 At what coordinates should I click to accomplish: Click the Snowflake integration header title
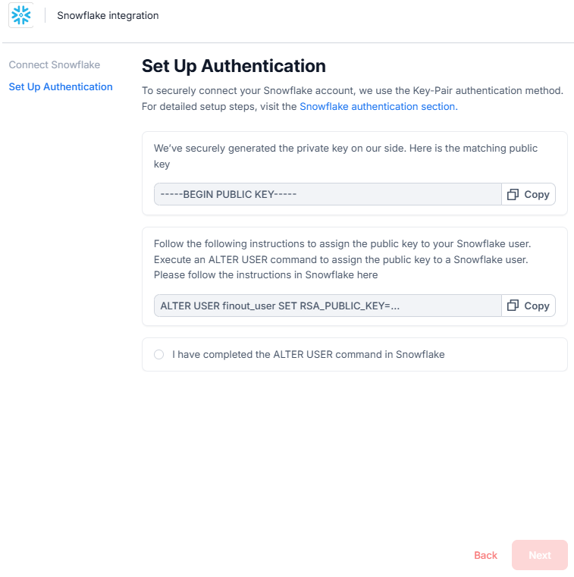108,15
